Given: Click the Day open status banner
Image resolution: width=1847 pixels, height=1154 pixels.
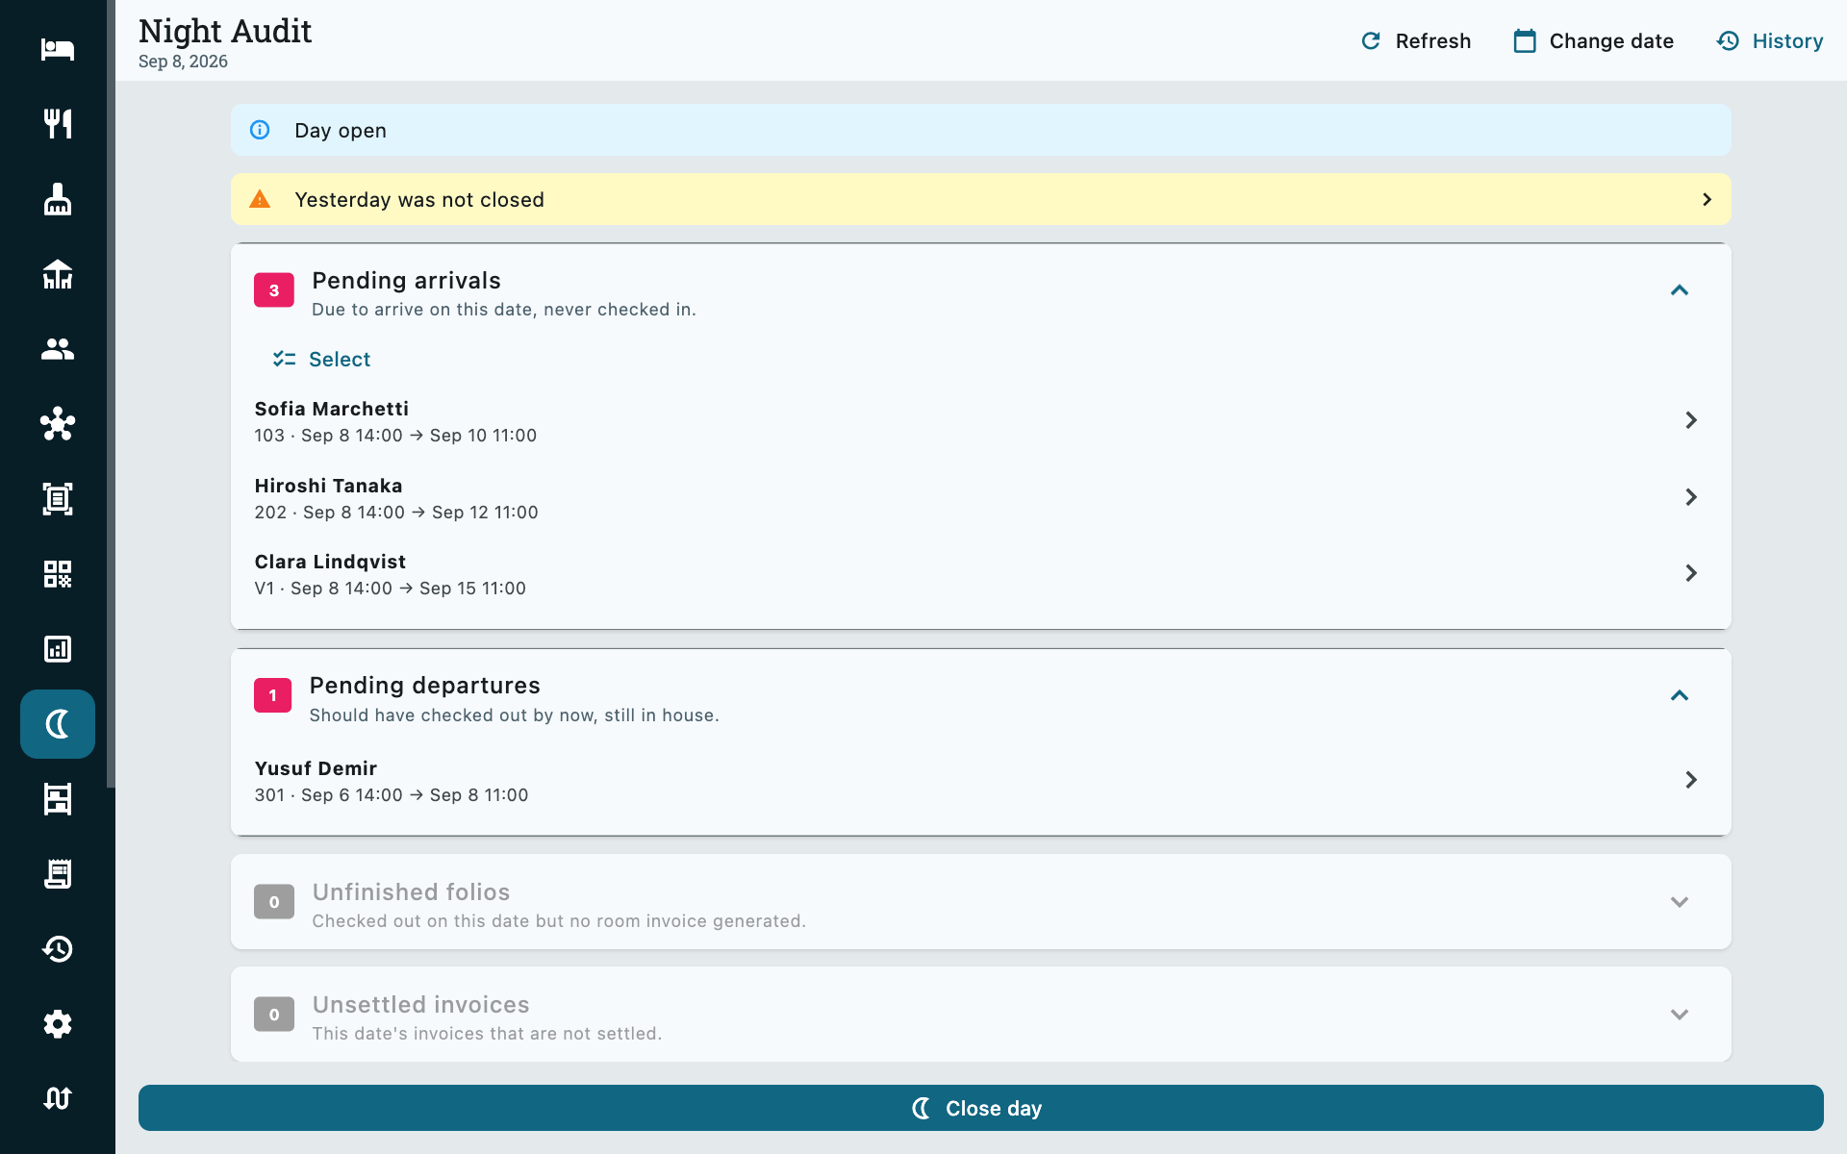Looking at the screenshot, I should tap(981, 130).
